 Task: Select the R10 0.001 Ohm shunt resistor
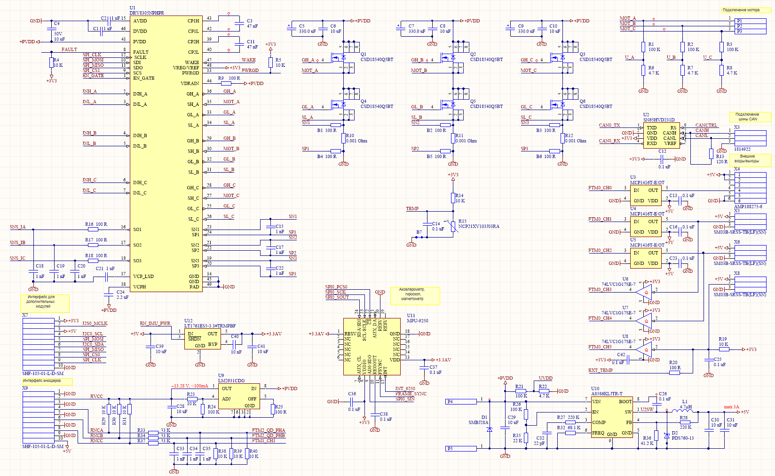pyautogui.click(x=344, y=138)
